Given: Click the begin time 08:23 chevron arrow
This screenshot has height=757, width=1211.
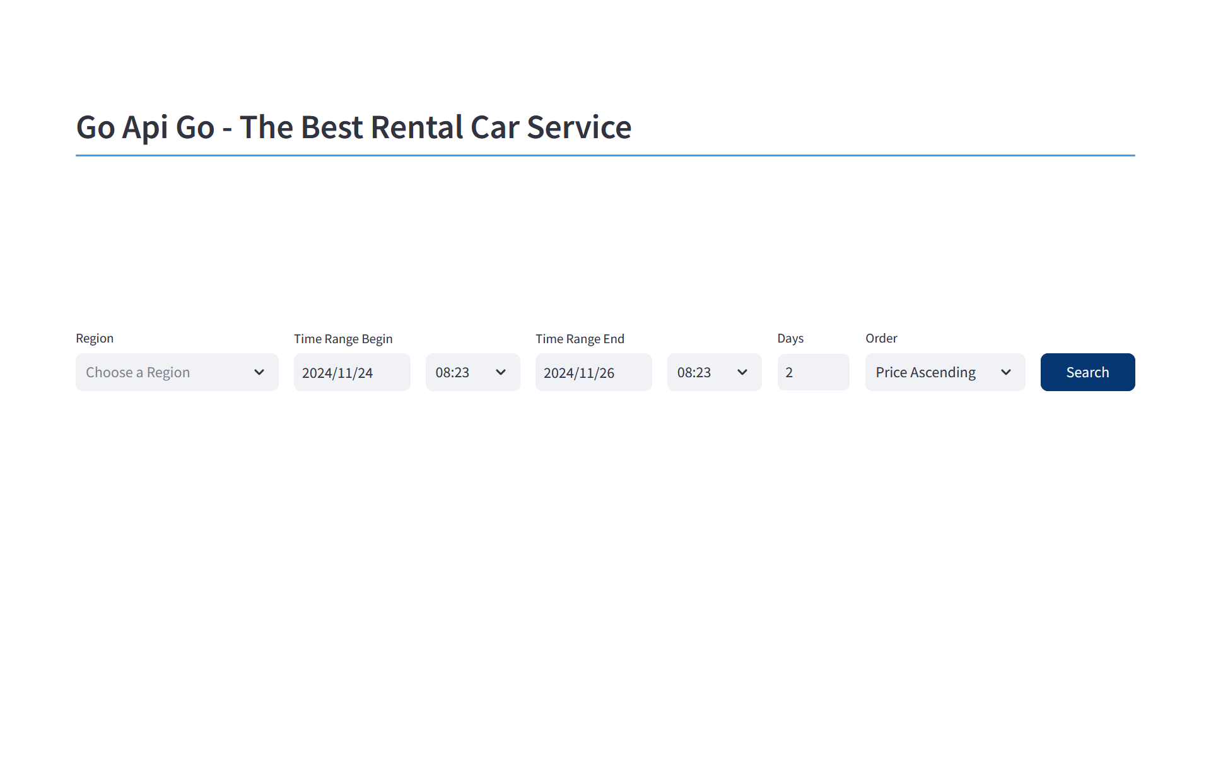Looking at the screenshot, I should click(x=501, y=372).
